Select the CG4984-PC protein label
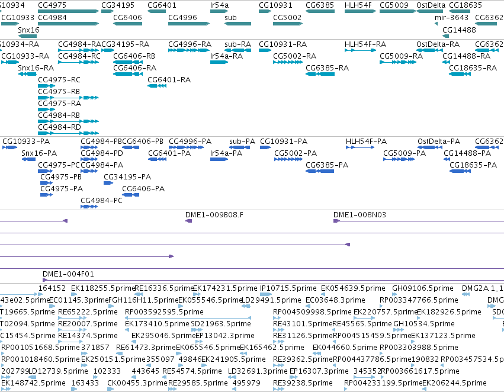The image size is (504, 392). 102,201
